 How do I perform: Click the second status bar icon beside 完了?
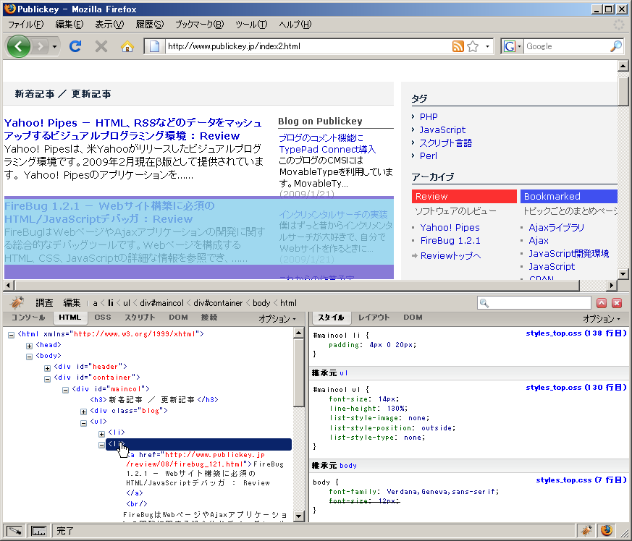[38, 531]
